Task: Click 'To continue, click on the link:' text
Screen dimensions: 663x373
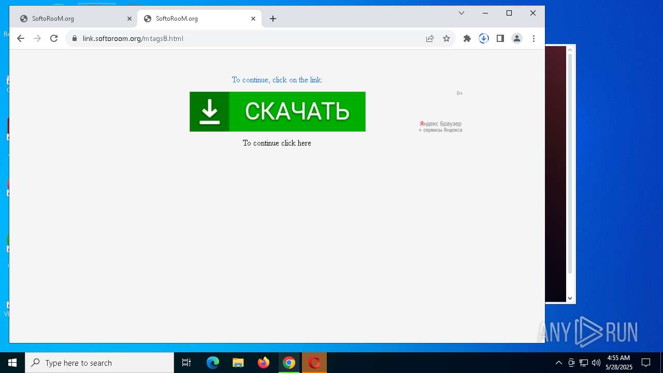Action: pos(277,80)
